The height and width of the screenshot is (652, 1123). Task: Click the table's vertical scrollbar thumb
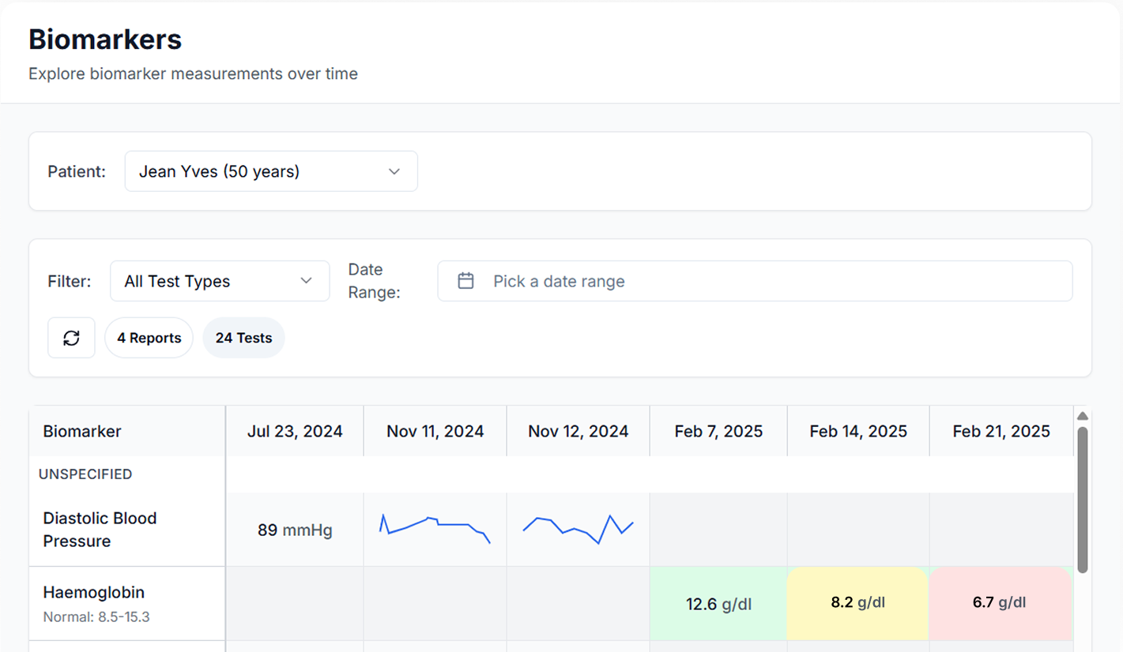(x=1083, y=499)
